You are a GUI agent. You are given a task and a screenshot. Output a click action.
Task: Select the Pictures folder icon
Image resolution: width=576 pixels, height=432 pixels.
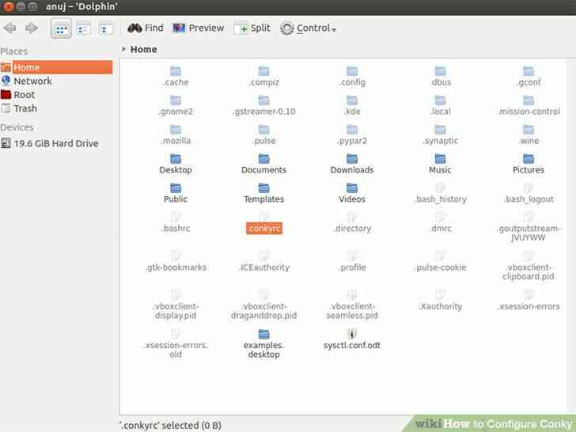529,159
